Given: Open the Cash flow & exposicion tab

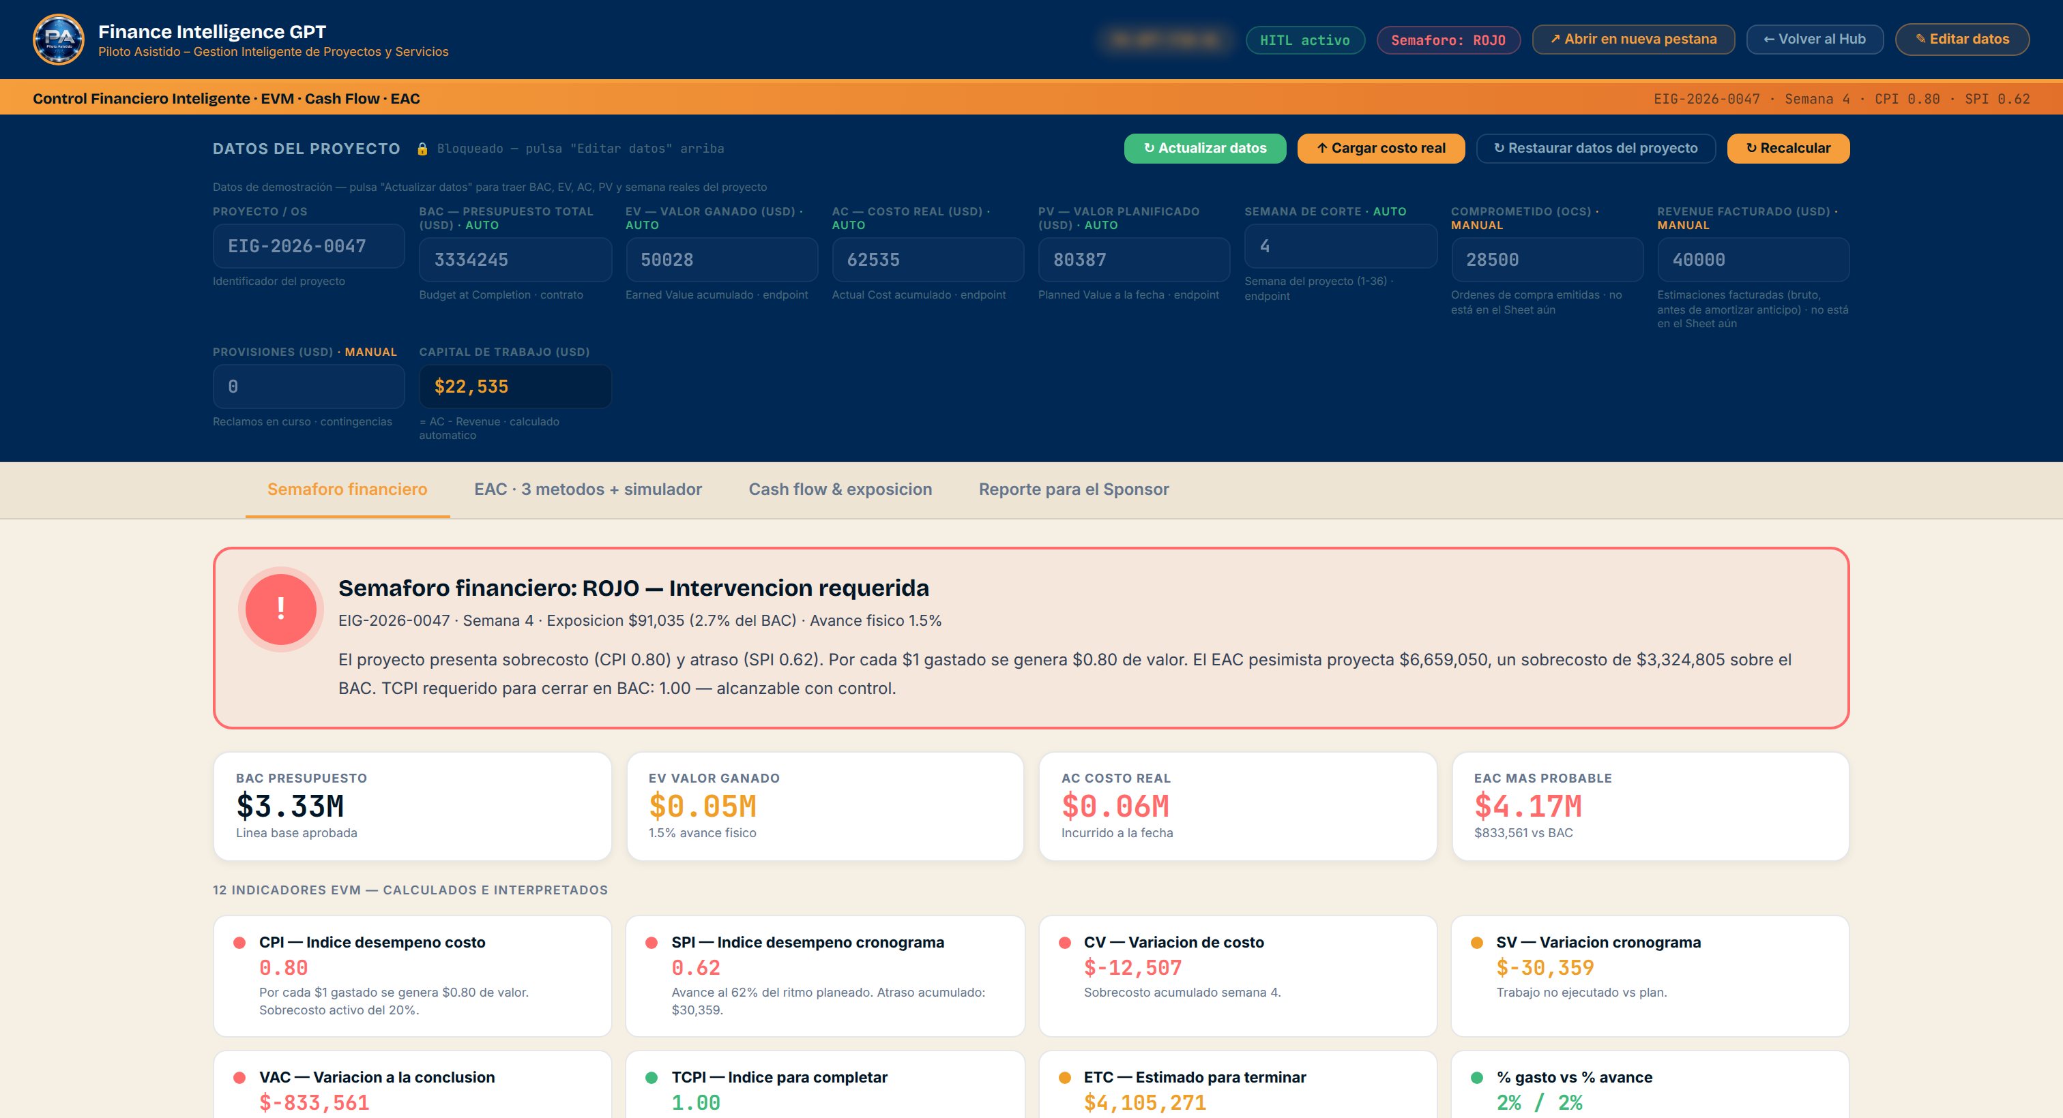Looking at the screenshot, I should click(x=840, y=489).
